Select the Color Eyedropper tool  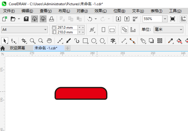tap(171, 41)
